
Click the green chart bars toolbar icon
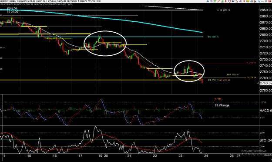222,1
